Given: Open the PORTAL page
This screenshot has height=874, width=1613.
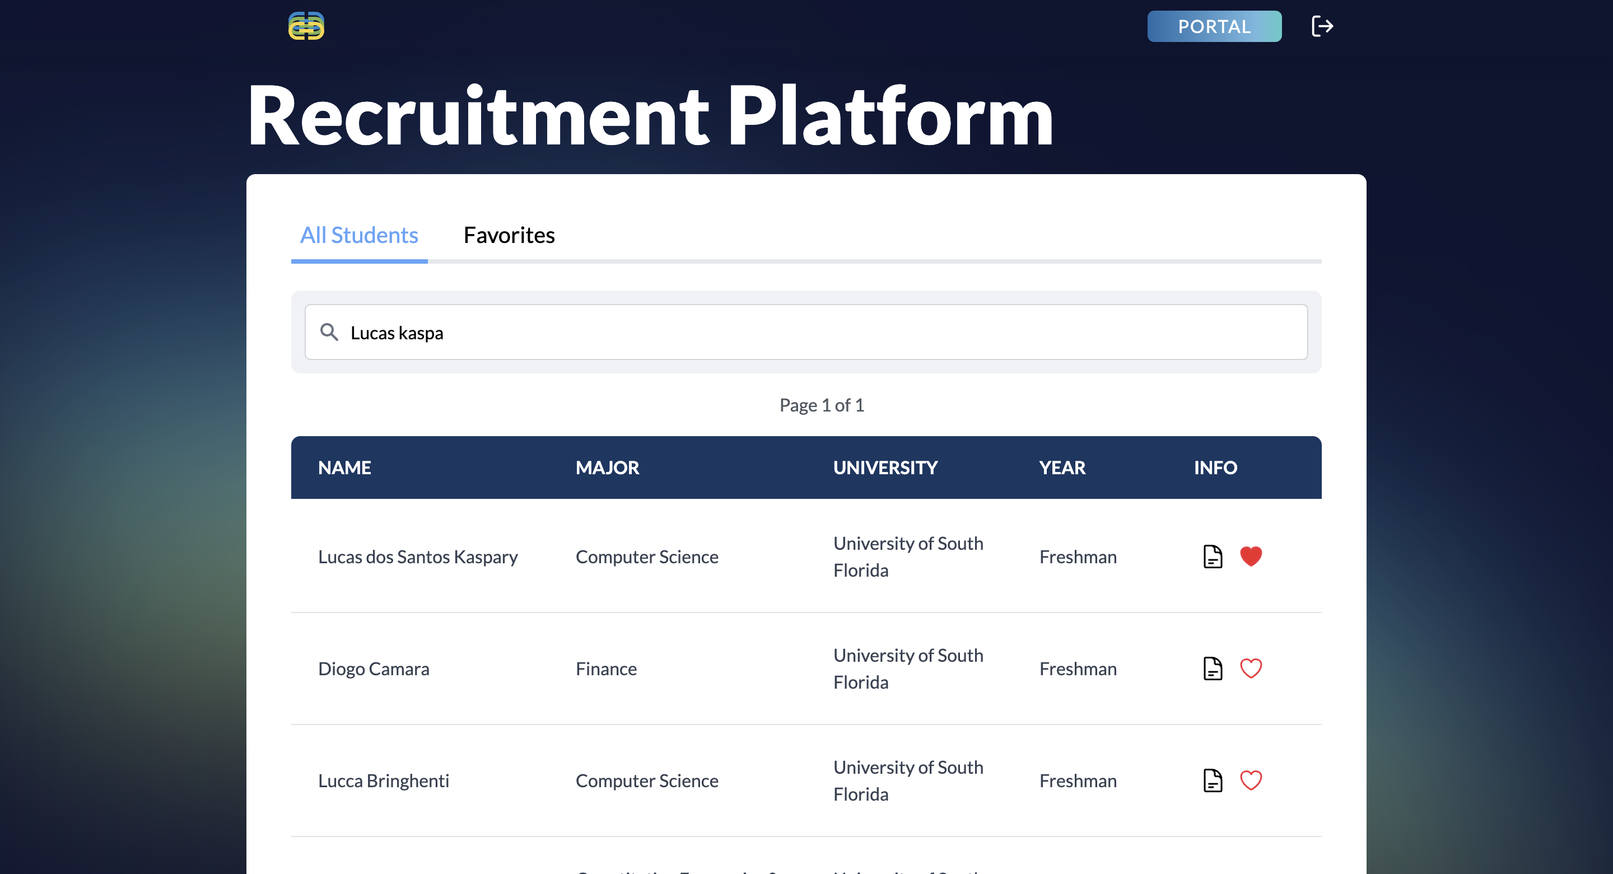Looking at the screenshot, I should point(1214,26).
